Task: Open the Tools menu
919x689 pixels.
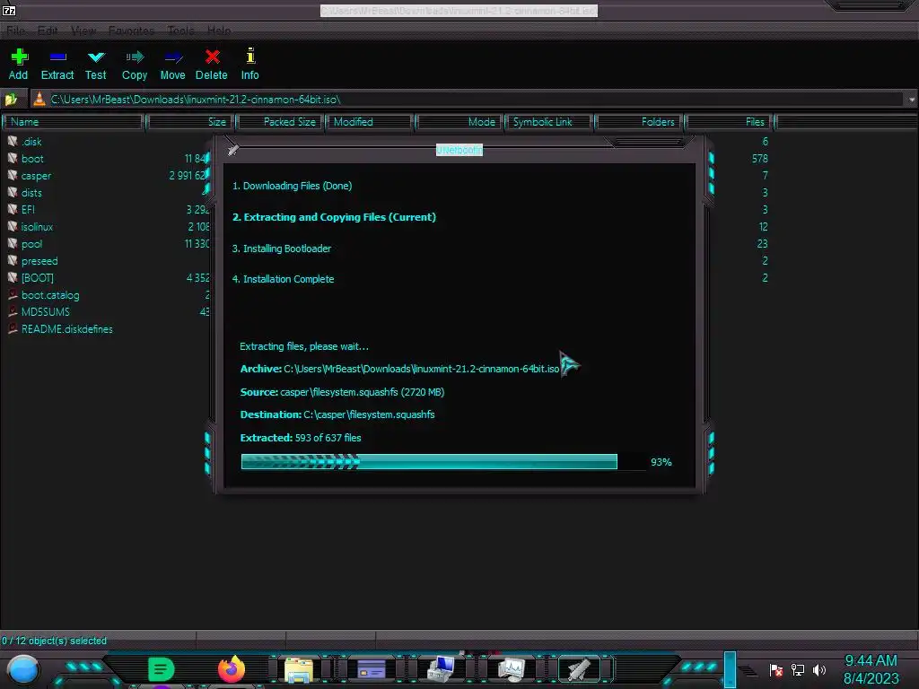Action: (x=180, y=31)
